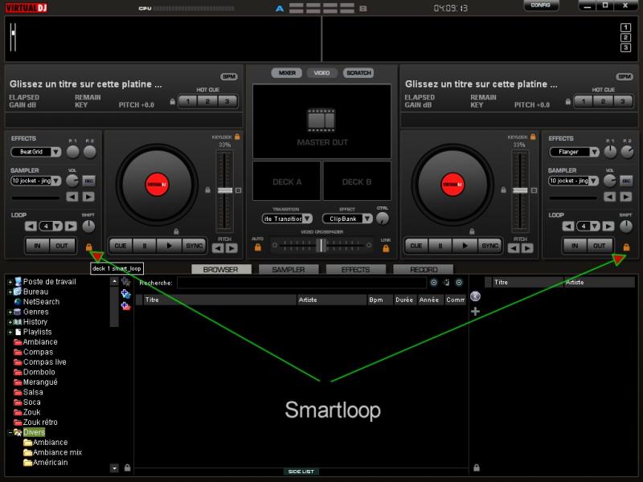Double right deck loop length arrow
643x482 pixels.
(x=608, y=226)
